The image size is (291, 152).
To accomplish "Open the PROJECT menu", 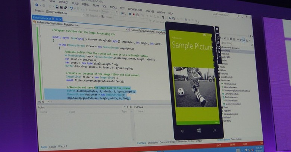I will (64, 2).
